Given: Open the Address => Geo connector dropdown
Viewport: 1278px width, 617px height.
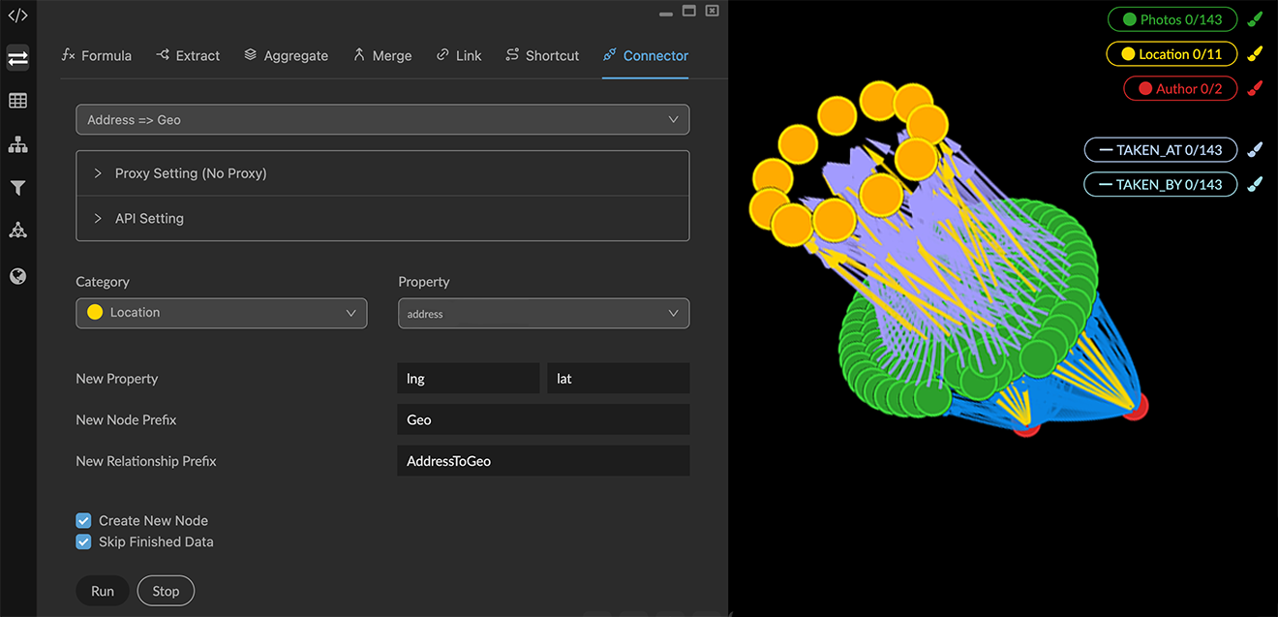Looking at the screenshot, I should (x=382, y=119).
